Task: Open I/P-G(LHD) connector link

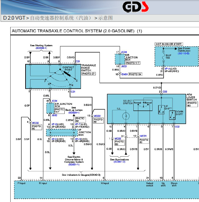Action: point(58,124)
